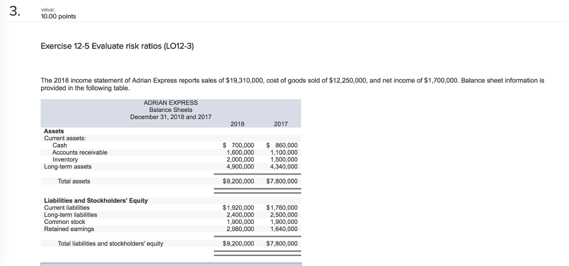Select total liabilities and equity 2018 value $9,200,000
The image size is (569, 266).
(238, 244)
